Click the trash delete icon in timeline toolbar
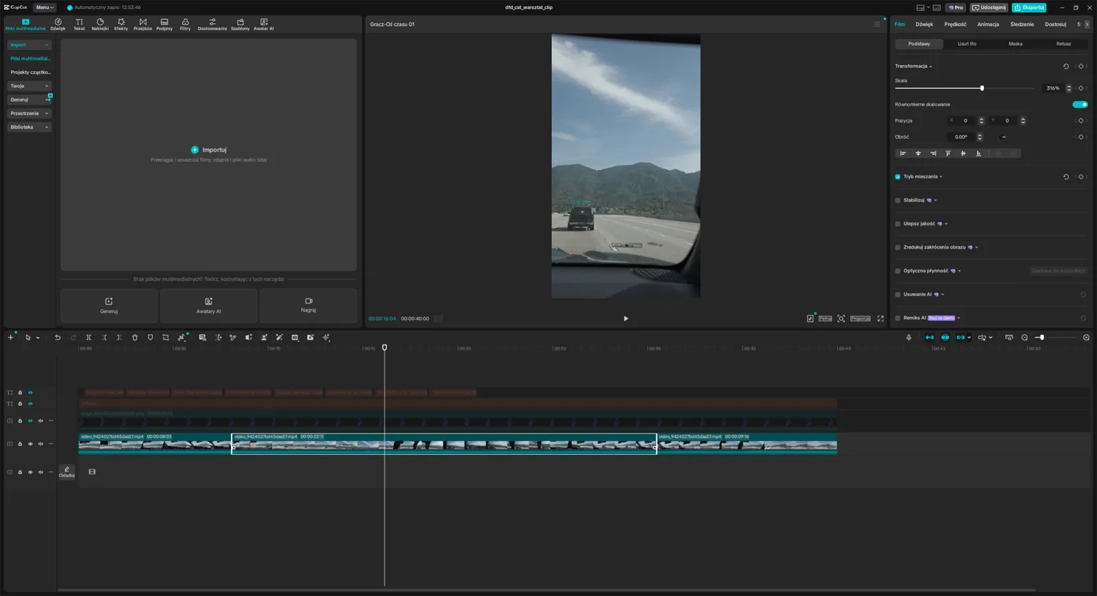 (135, 337)
